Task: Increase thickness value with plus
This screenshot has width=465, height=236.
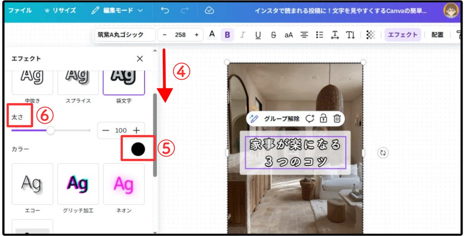Action: [x=136, y=131]
